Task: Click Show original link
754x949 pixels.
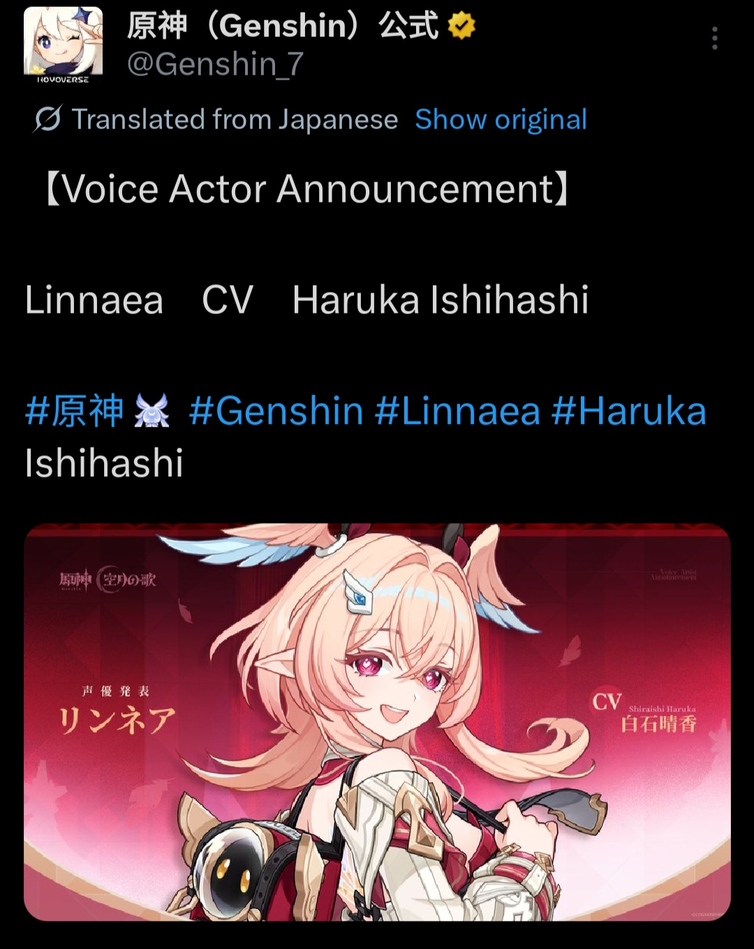Action: (501, 119)
